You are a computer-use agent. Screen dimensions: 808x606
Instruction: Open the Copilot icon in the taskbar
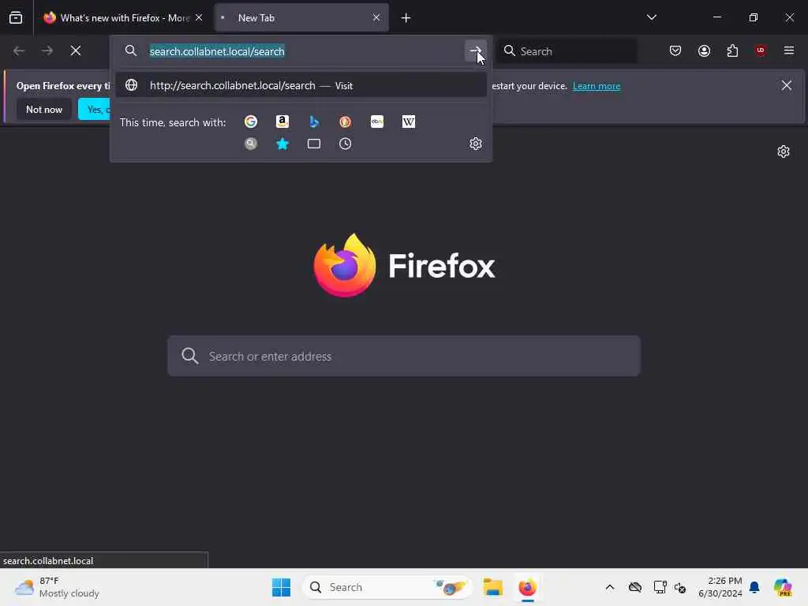point(783,587)
